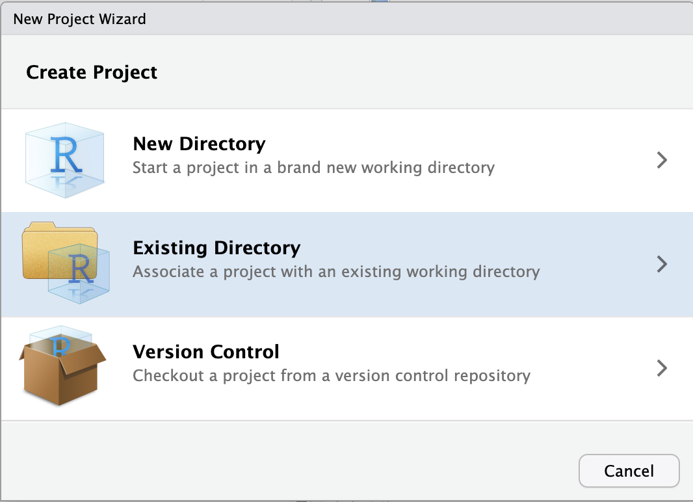The height and width of the screenshot is (502, 693).
Task: Expand the New Directory chevron arrow
Action: pos(662,160)
